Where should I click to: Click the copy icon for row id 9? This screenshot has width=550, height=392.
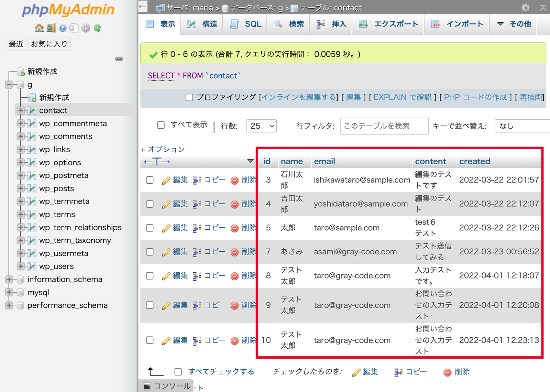(x=197, y=305)
